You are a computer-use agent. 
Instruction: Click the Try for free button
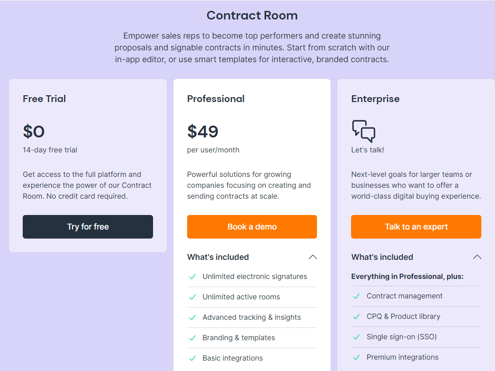coord(88,226)
